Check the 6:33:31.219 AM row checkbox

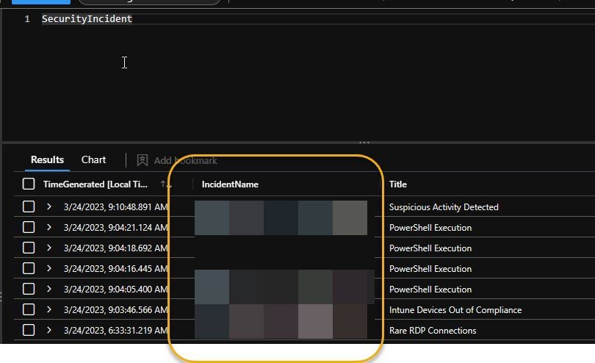pyautogui.click(x=29, y=330)
